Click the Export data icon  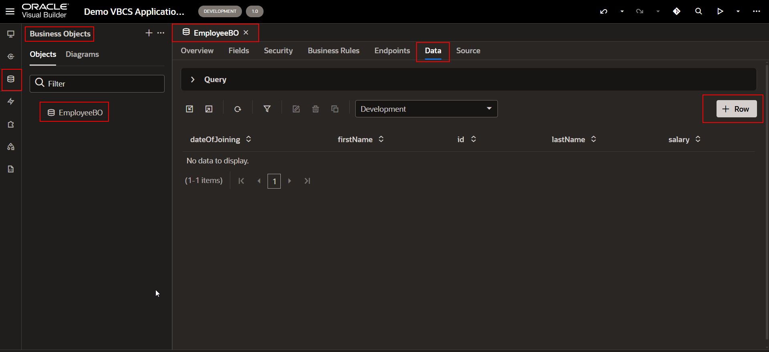point(209,109)
